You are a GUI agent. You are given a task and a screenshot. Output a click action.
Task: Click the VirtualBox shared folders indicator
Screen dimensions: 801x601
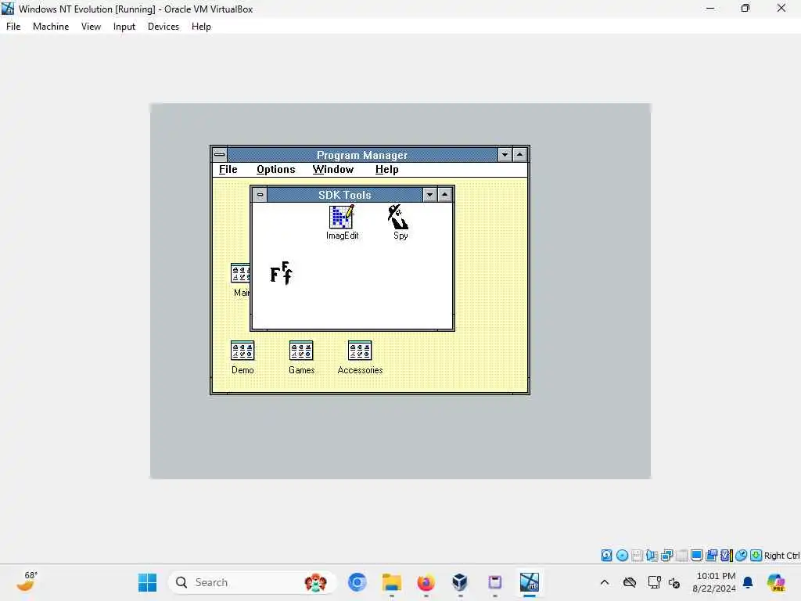coord(681,556)
